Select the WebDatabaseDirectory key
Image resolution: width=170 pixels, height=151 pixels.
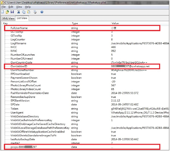[x=25, y=116]
